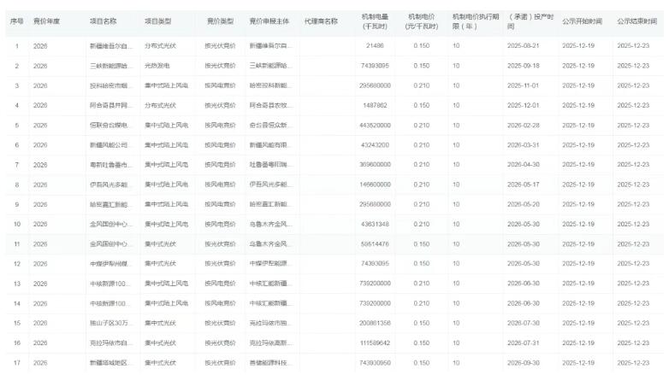669x375 pixels.
Task: Select the 2026-02-28 commissioning date cell
Action: [x=524, y=125]
